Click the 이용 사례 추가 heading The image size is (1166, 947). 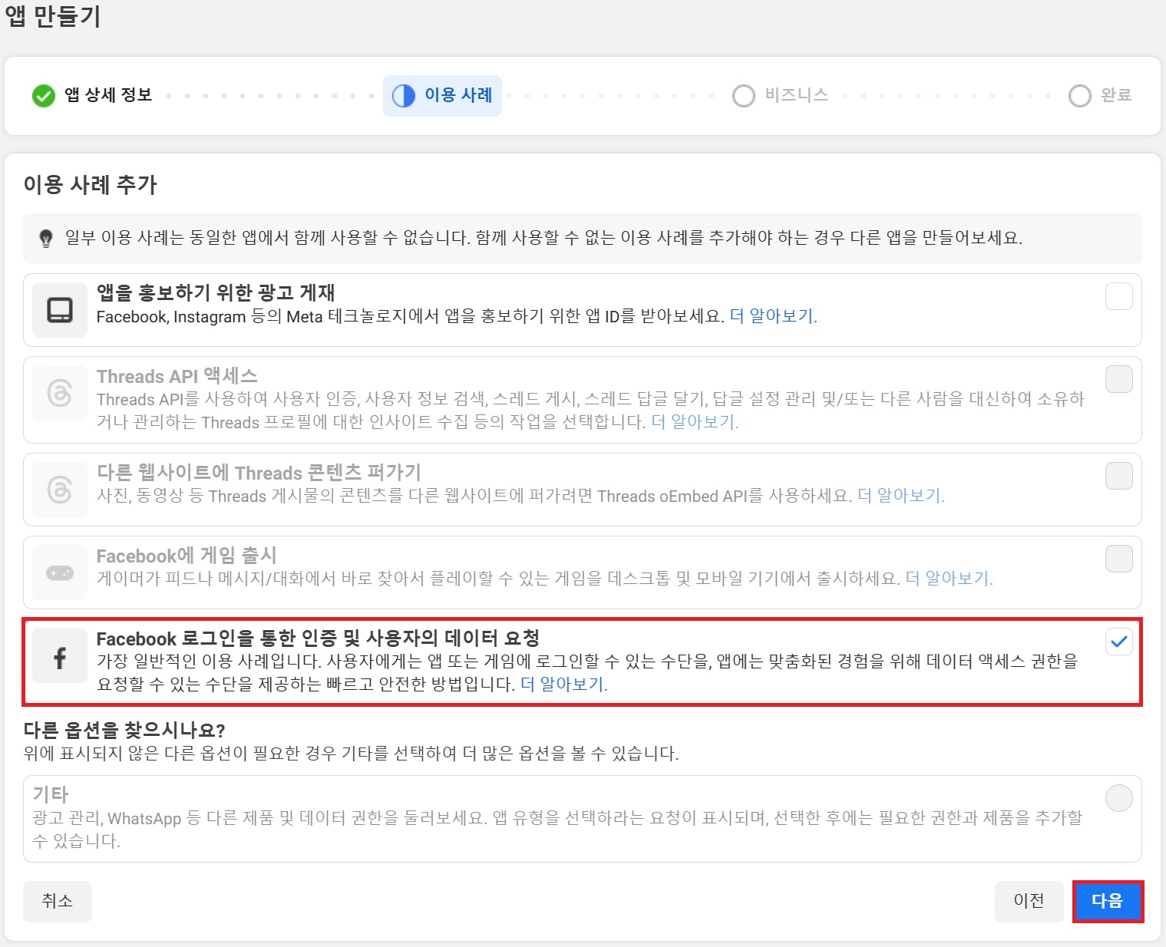(x=90, y=185)
